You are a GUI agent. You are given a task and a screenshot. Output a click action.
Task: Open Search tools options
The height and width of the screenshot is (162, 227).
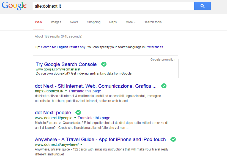pyautogui.click(x=153, y=22)
